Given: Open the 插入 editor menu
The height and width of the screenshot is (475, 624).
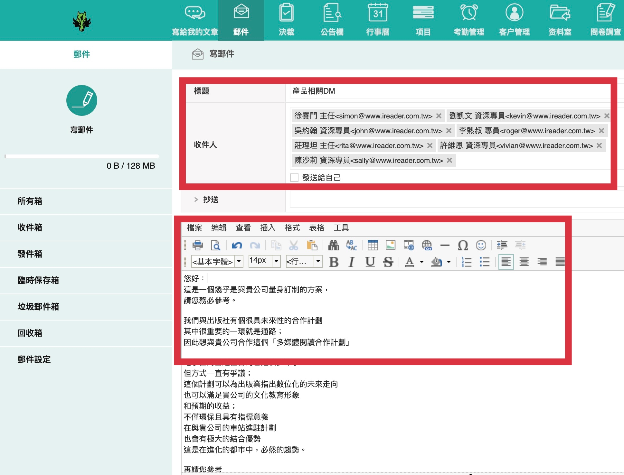Looking at the screenshot, I should 268,228.
